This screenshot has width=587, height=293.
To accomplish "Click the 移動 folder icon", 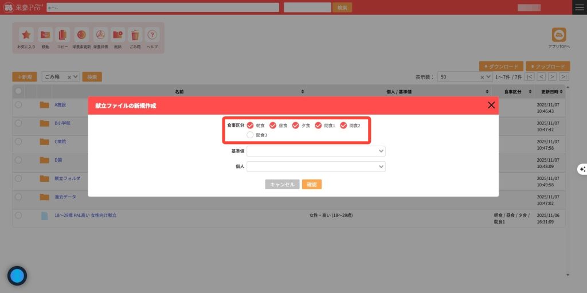I will pos(45,34).
